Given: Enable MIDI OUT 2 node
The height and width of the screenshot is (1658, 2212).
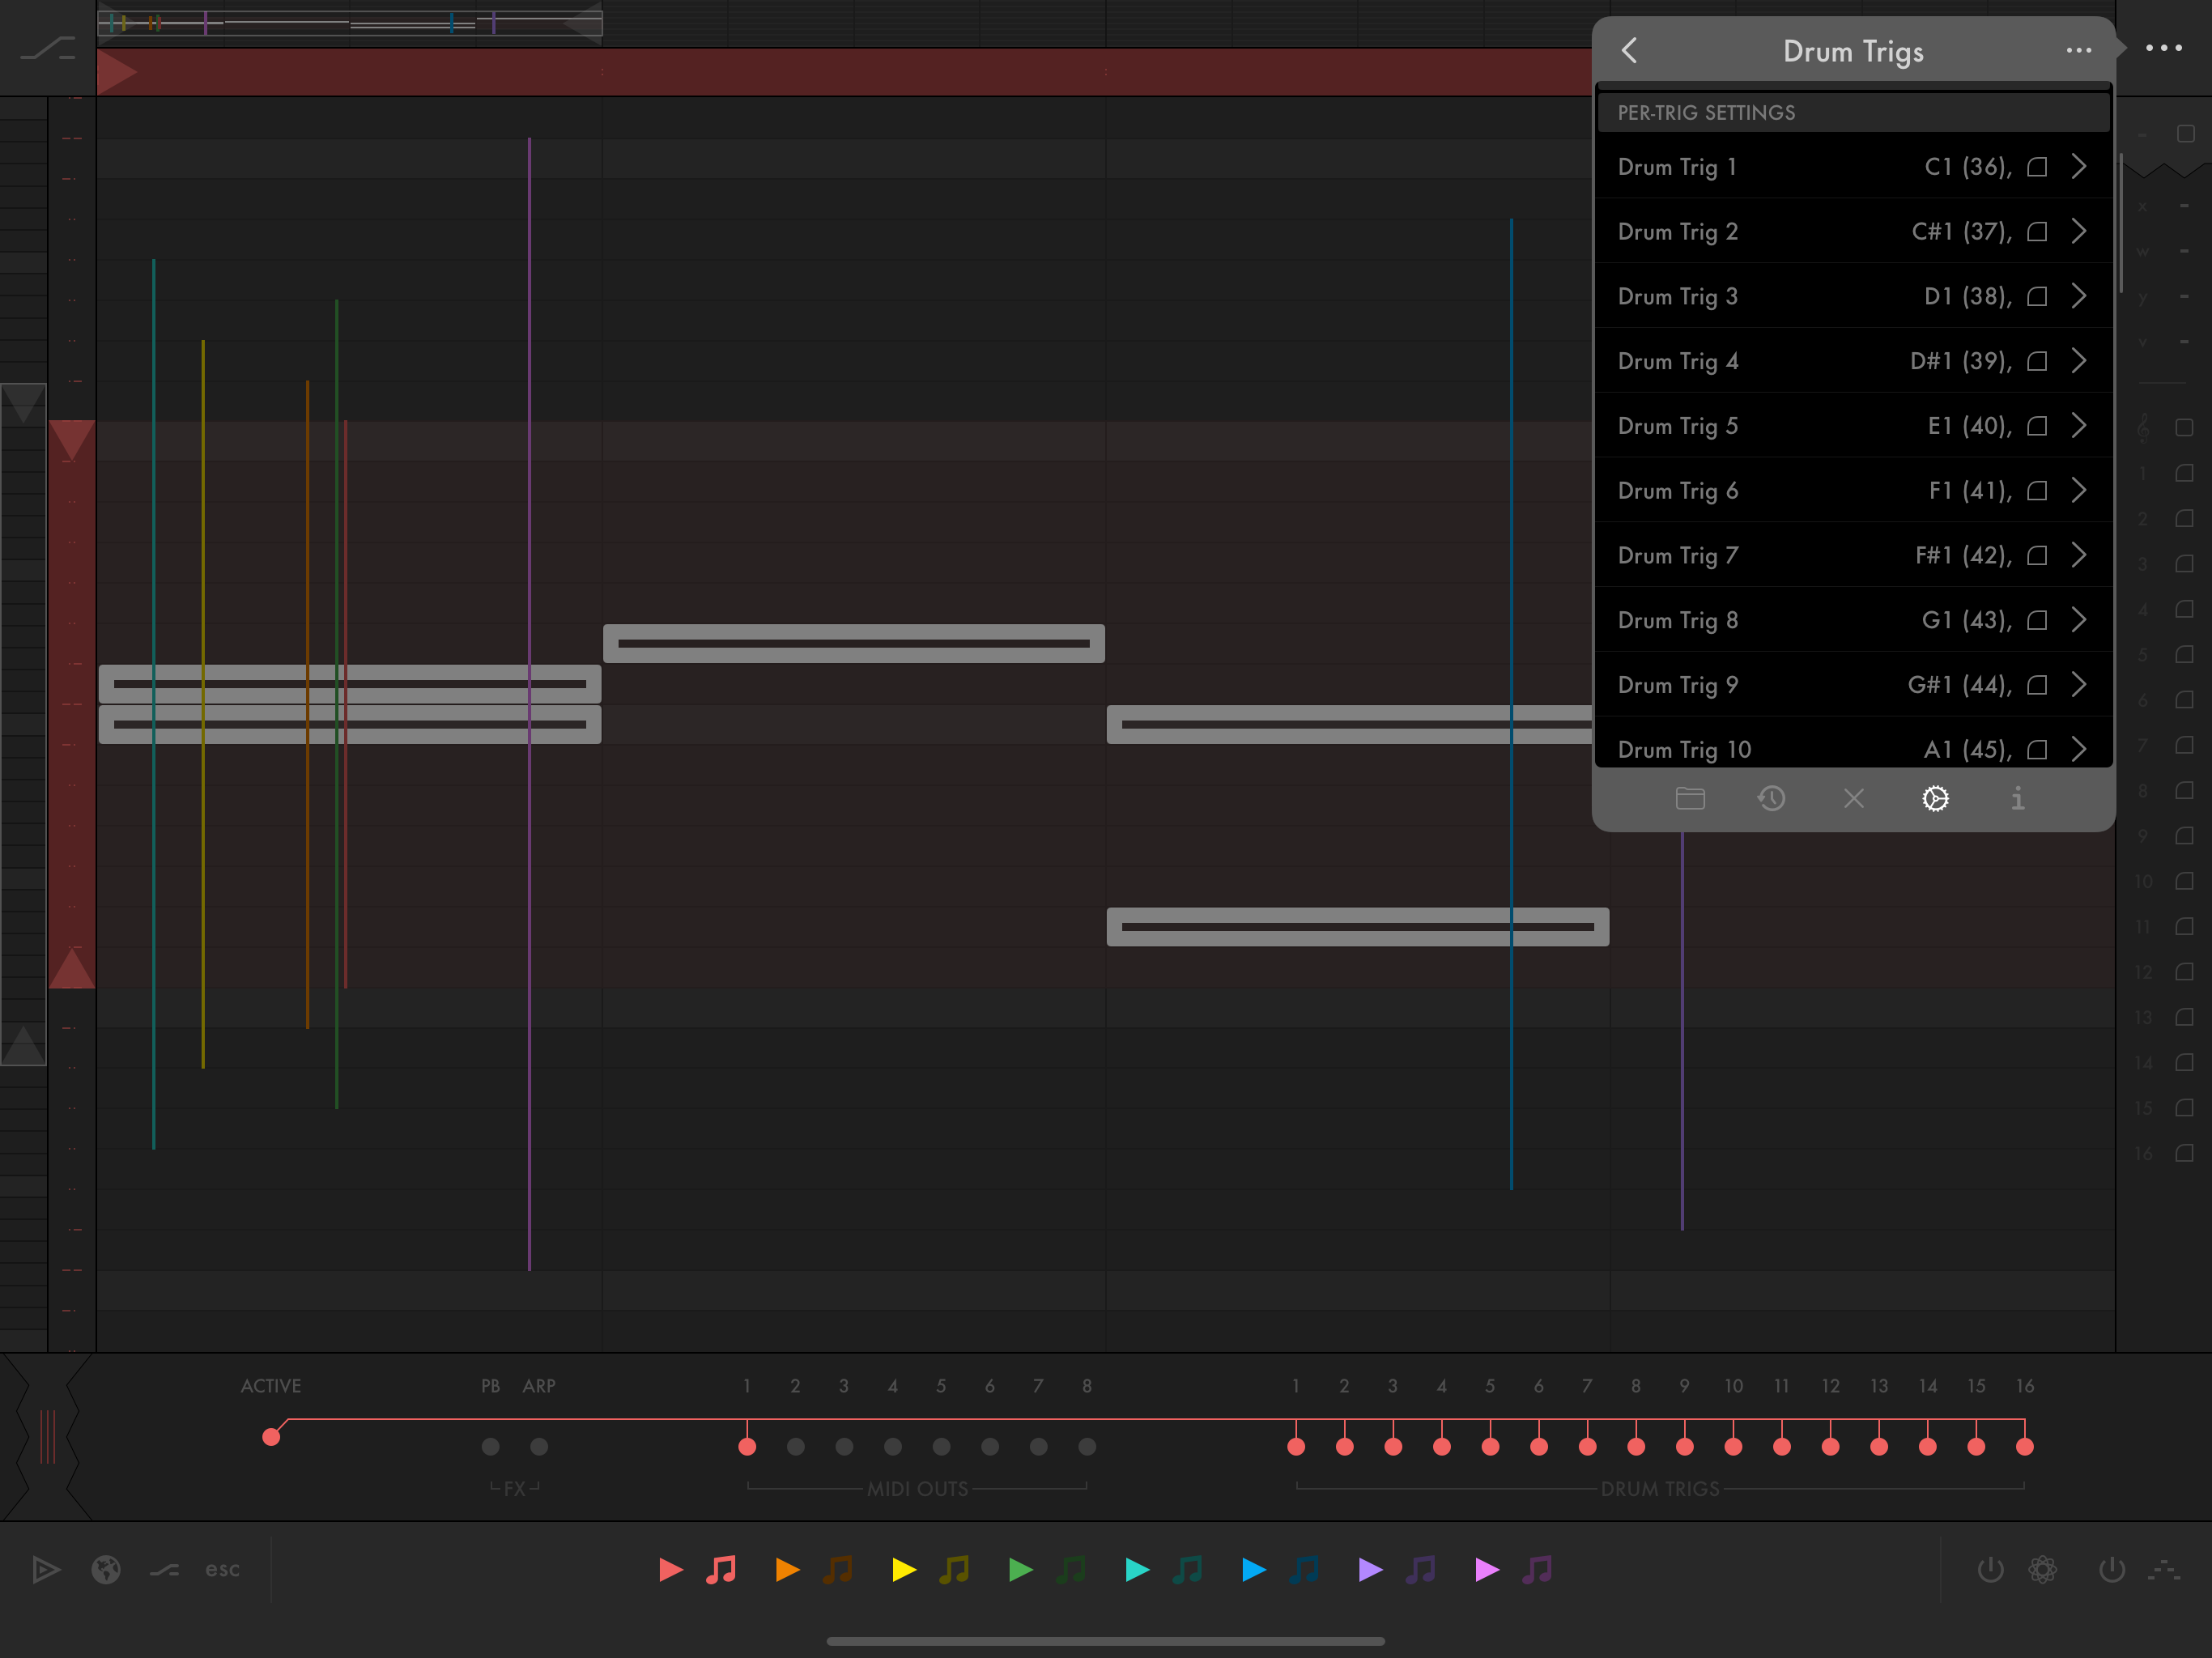Looking at the screenshot, I should coord(796,1446).
